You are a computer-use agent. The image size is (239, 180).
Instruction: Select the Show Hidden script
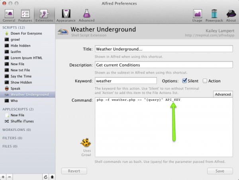coord(27,82)
